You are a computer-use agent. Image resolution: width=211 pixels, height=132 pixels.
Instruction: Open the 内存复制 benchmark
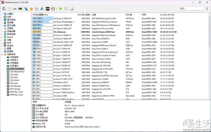pyautogui.click(x=14, y=63)
